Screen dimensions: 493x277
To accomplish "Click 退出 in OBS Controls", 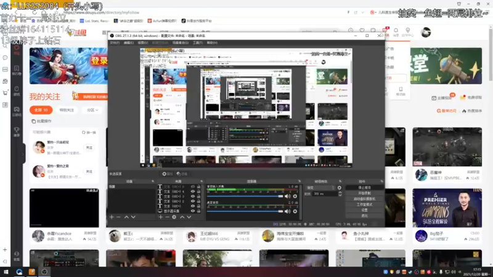I will pyautogui.click(x=364, y=216).
